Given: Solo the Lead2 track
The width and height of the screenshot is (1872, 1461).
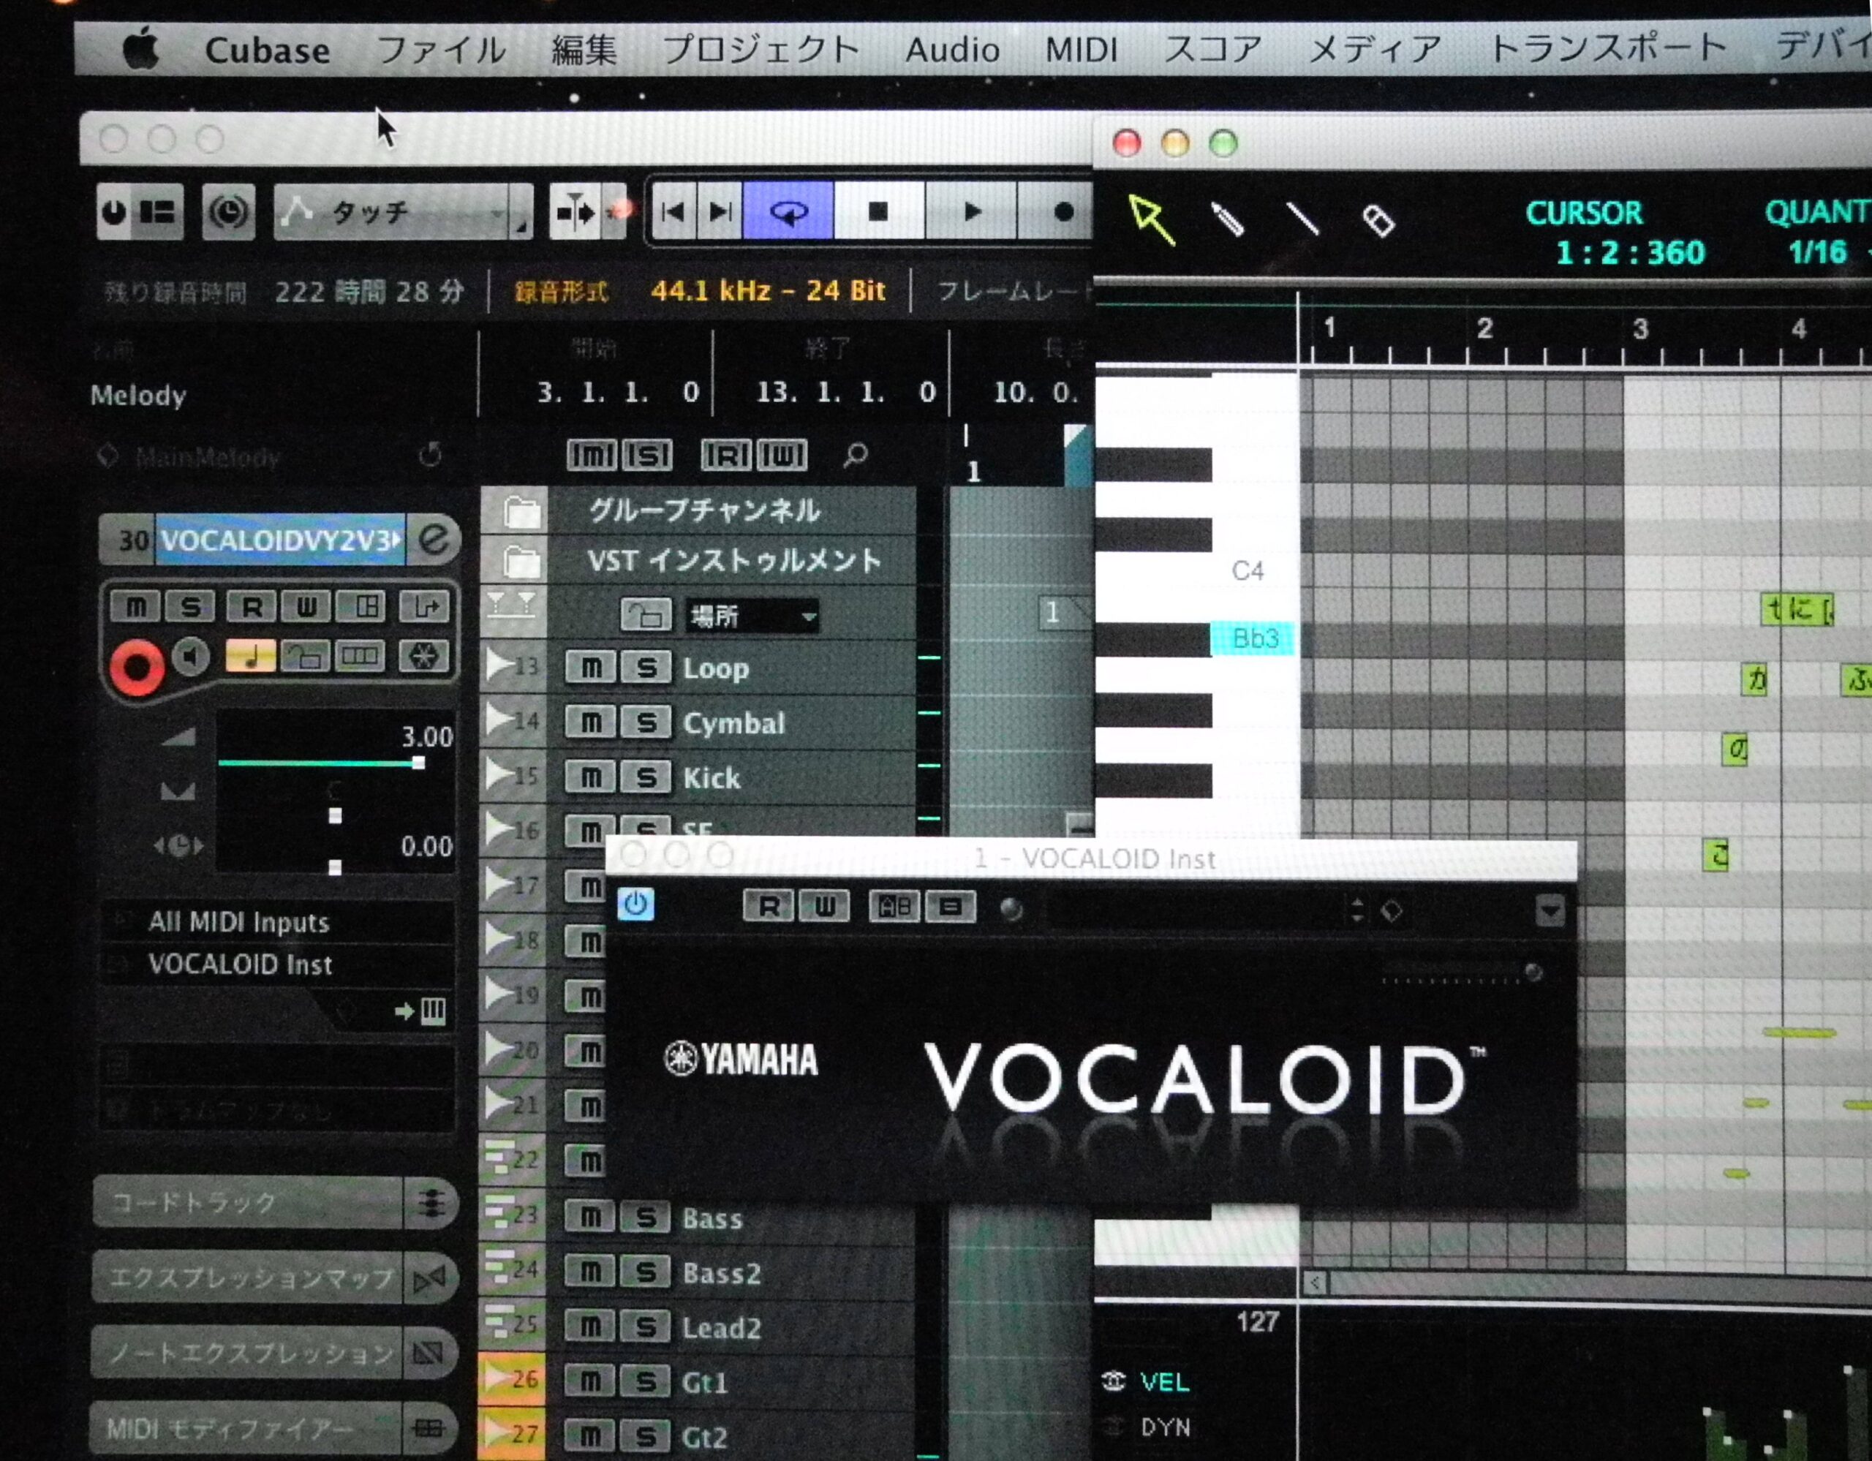Looking at the screenshot, I should [x=646, y=1327].
